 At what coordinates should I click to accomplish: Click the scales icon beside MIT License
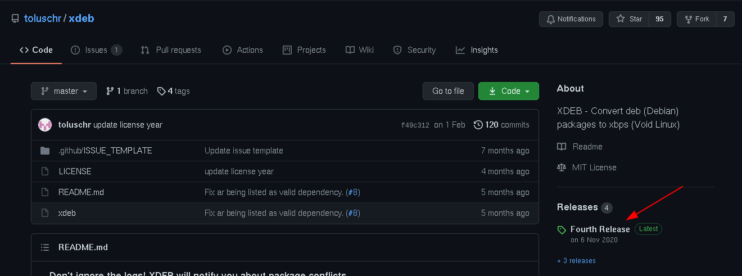tap(562, 168)
